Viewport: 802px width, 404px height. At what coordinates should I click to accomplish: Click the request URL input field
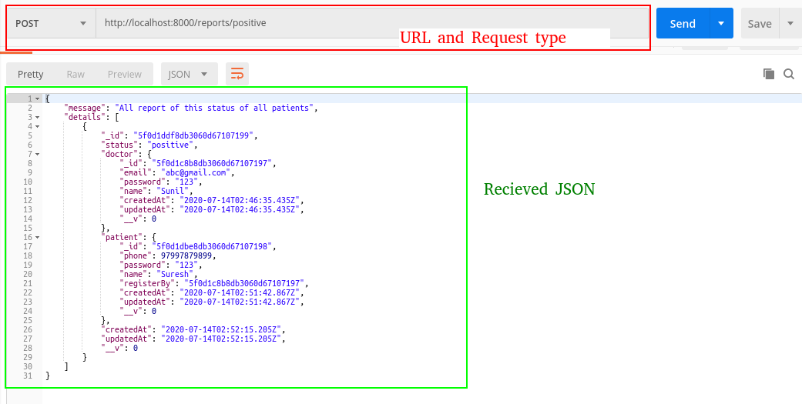tap(371, 23)
